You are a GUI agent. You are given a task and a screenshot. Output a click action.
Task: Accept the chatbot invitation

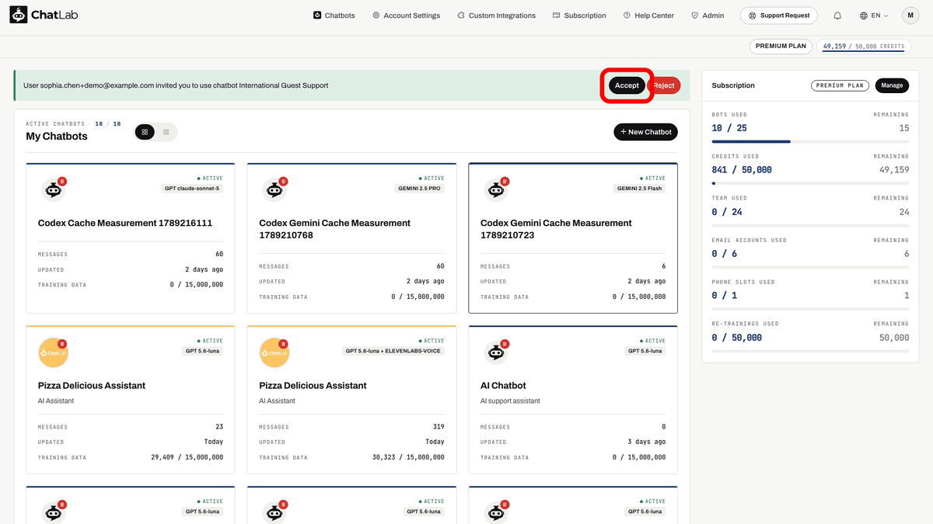[627, 85]
